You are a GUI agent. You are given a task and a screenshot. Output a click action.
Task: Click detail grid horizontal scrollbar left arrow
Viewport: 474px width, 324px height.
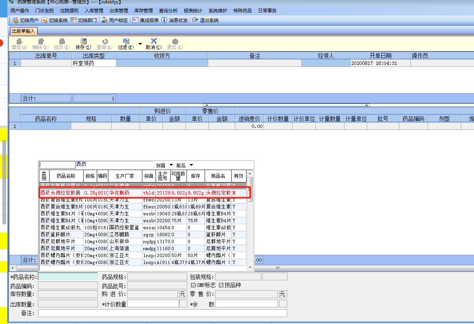coord(12,268)
